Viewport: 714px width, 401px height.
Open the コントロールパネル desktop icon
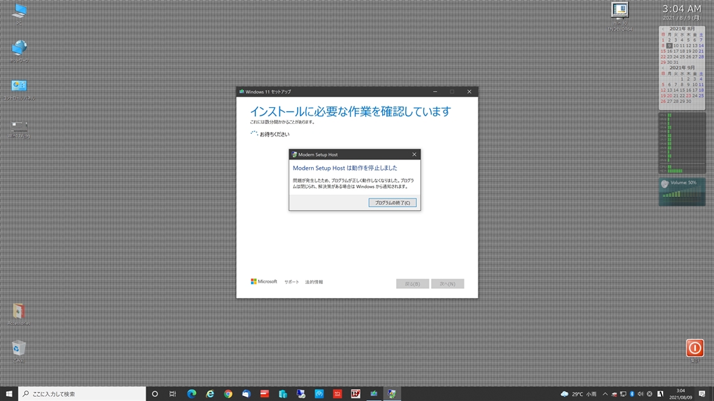(19, 89)
